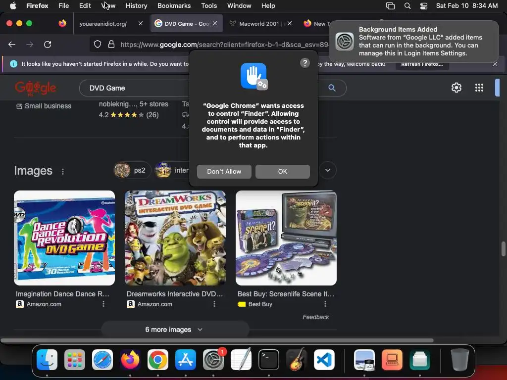Viewport: 507px width, 380px height.
Task: Click the Refresh Firefox button
Action: click(422, 64)
